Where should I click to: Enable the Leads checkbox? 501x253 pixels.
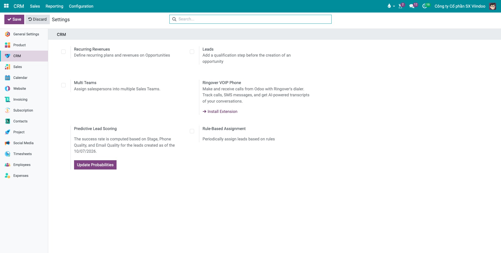coord(192,52)
